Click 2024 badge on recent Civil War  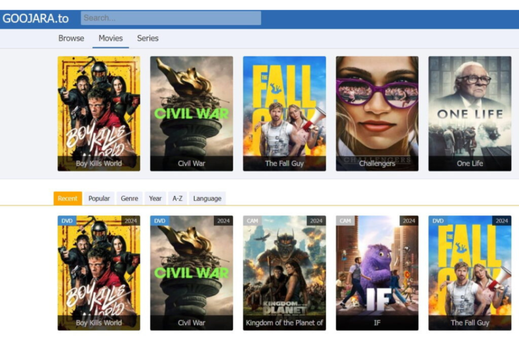tap(224, 221)
